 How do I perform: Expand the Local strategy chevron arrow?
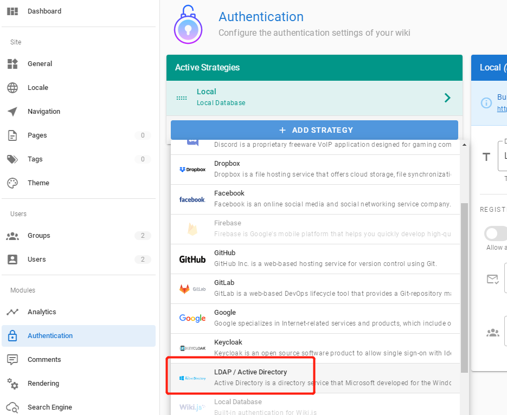(447, 98)
